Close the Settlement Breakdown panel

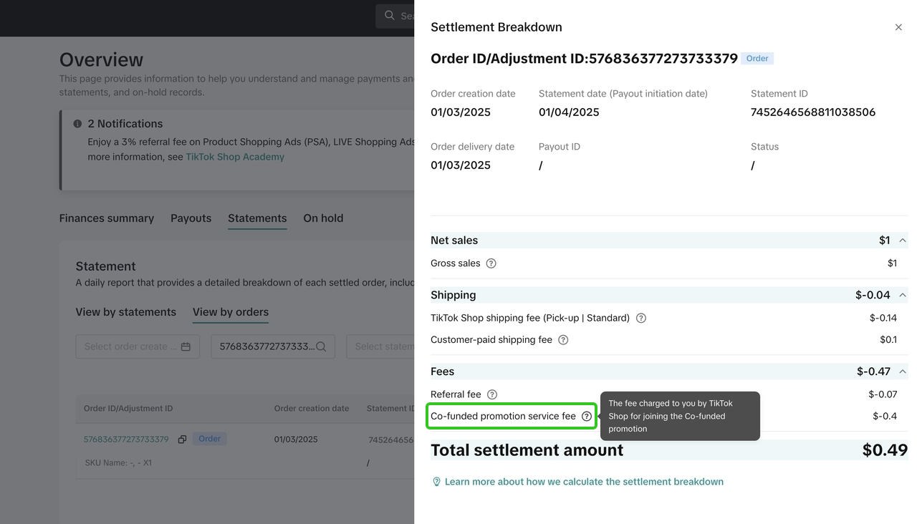[898, 27]
